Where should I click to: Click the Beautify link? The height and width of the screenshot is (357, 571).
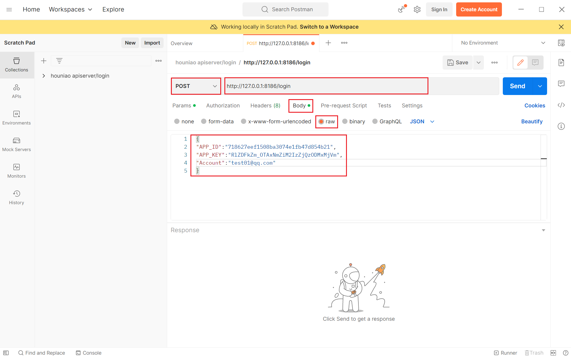(x=532, y=122)
